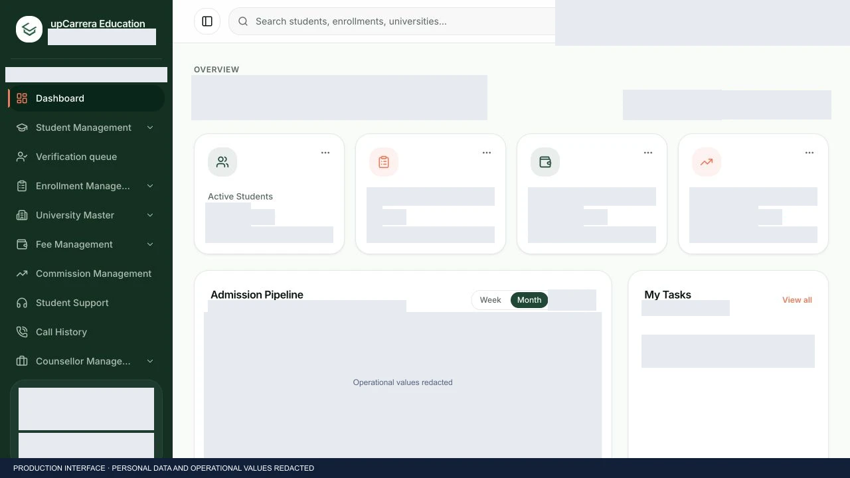Go to Verification queue
This screenshot has width=850, height=478.
[86, 157]
